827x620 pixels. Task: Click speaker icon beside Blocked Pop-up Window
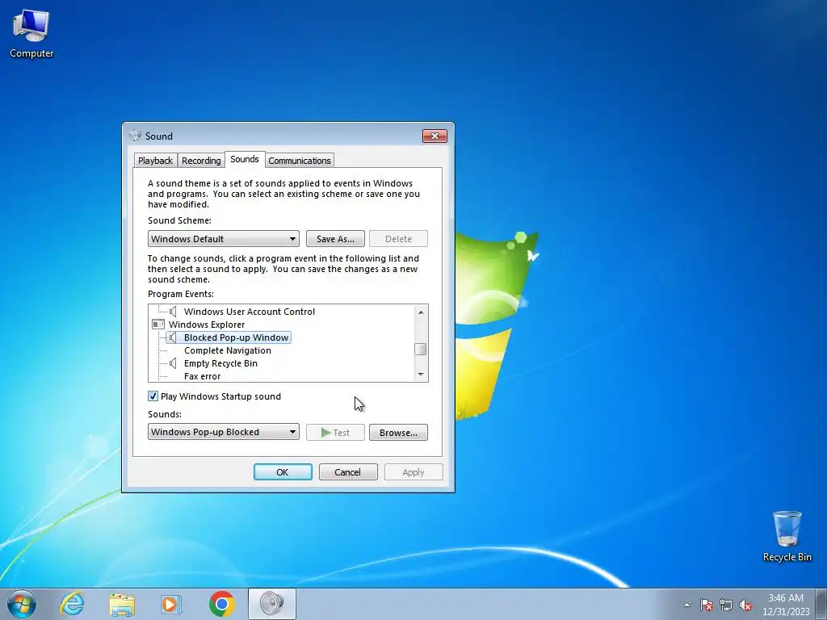point(173,337)
